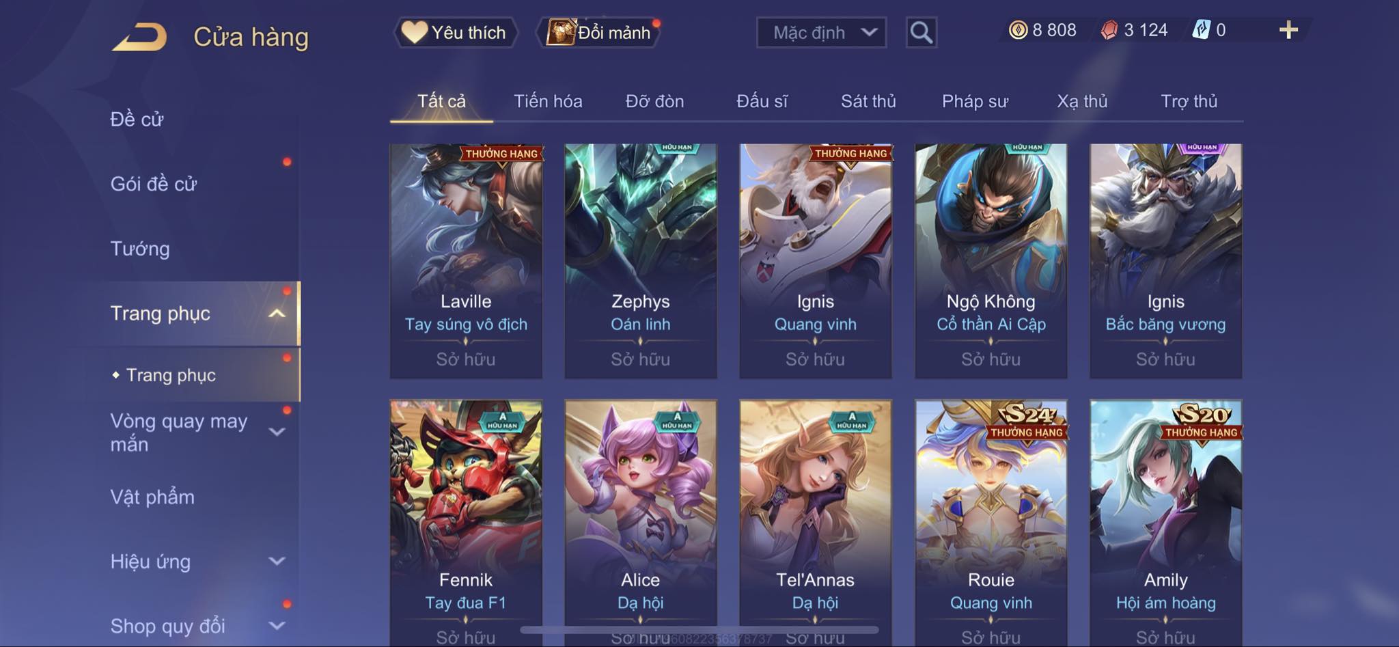Screen dimensions: 1399x647
Task: Open Yêu thích heart favorites button
Action: pyautogui.click(x=455, y=32)
